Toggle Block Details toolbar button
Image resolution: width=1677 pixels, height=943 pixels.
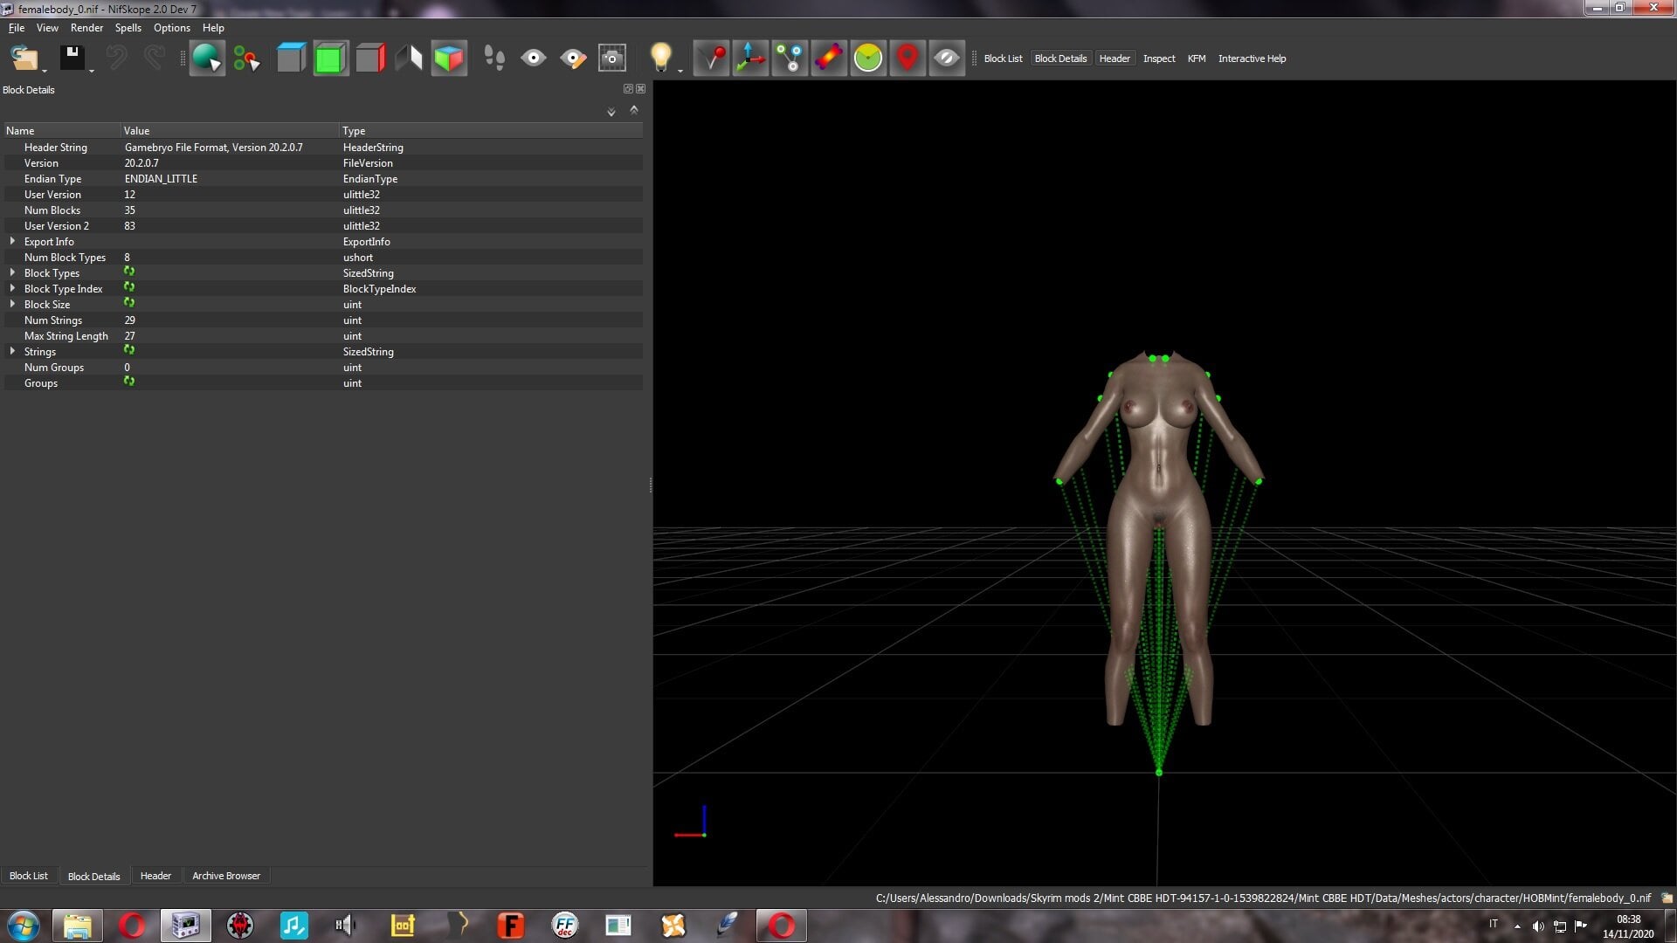point(1060,59)
